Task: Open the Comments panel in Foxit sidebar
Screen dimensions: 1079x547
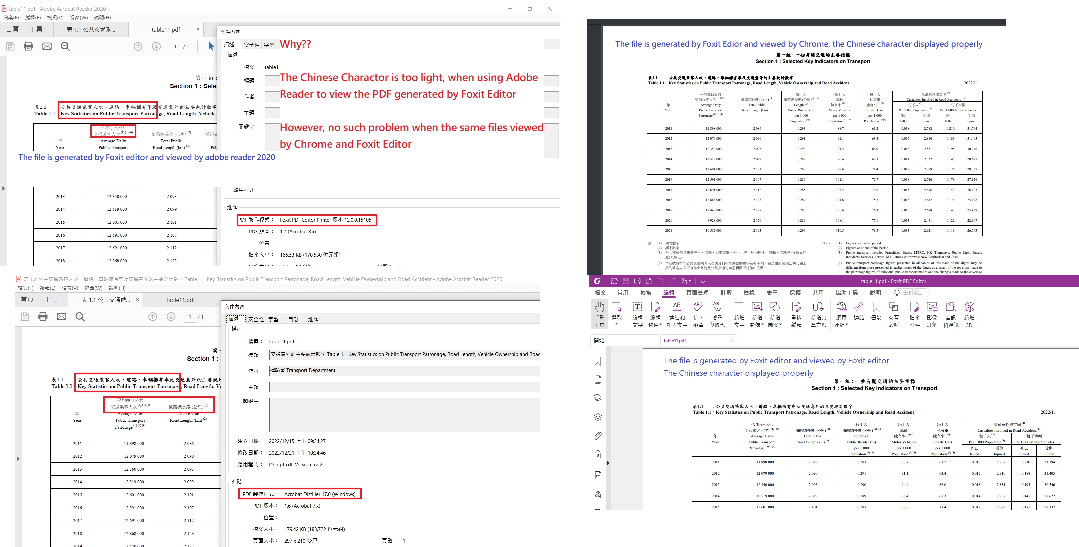Action: [x=598, y=398]
